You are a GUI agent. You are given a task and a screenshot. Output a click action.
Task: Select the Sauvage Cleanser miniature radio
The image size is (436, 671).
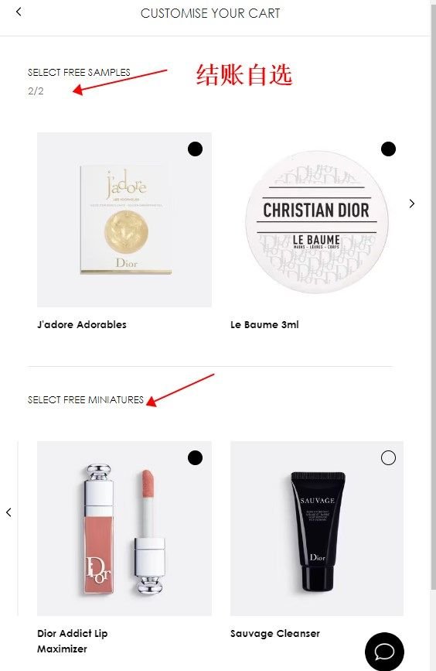(x=388, y=458)
